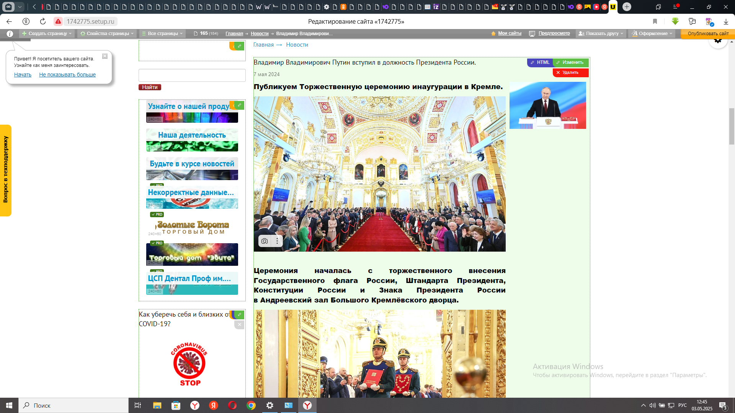Click the Наша деятельность banner
735x413 pixels.
[x=192, y=140]
